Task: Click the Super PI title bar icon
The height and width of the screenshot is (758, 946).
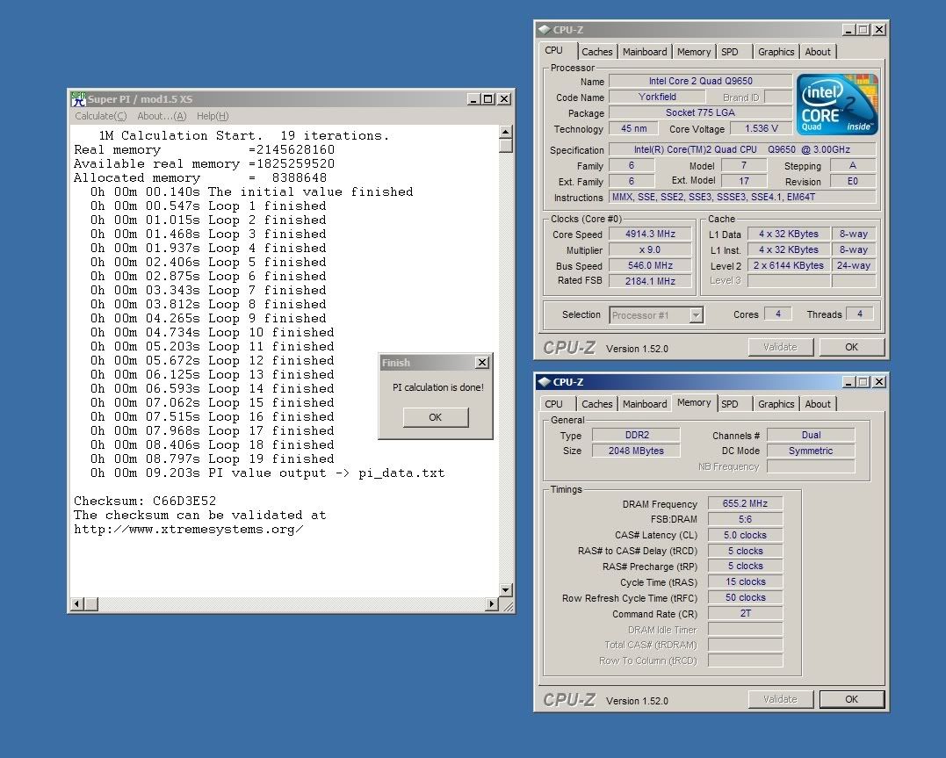Action: coord(78,99)
